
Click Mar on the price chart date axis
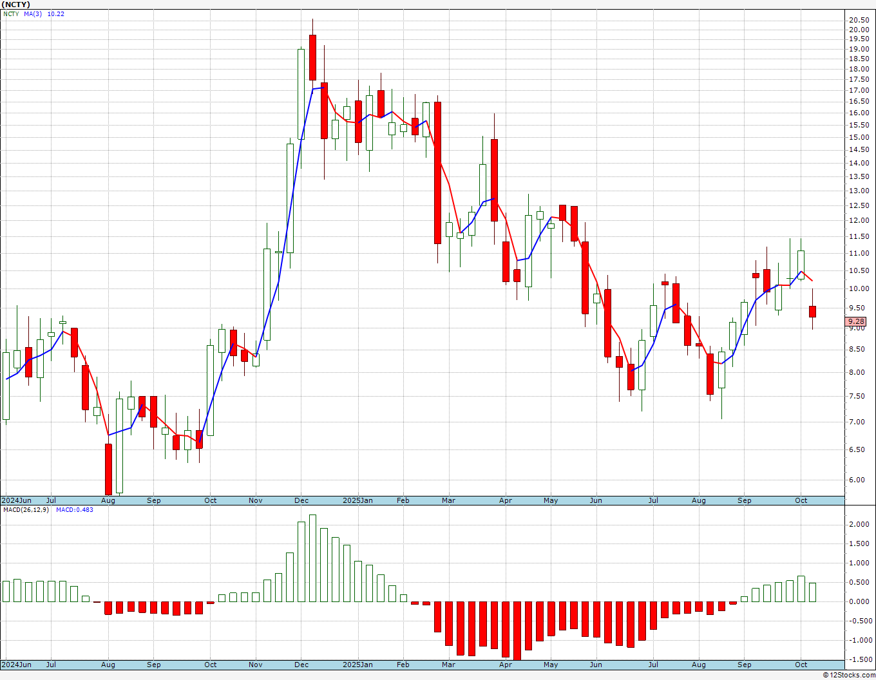448,500
